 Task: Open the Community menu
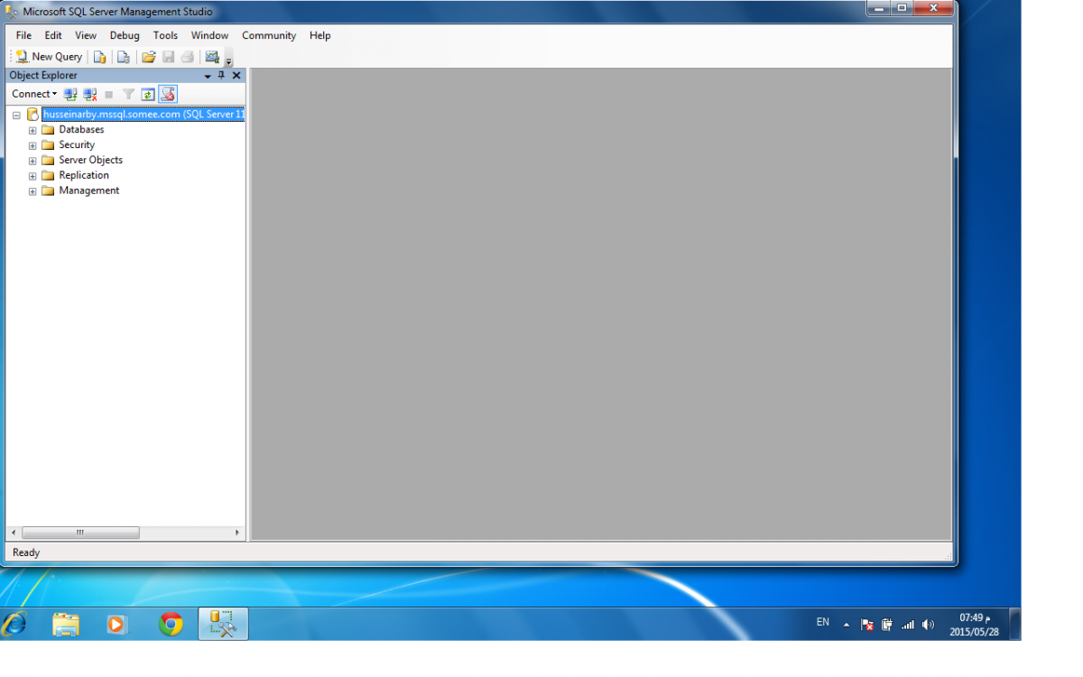point(269,36)
